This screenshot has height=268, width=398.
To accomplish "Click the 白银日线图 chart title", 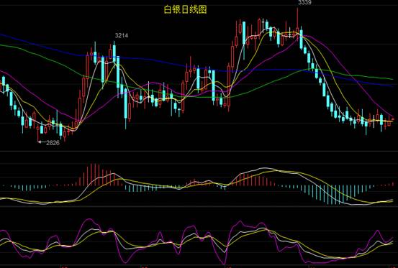I will click(x=185, y=9).
